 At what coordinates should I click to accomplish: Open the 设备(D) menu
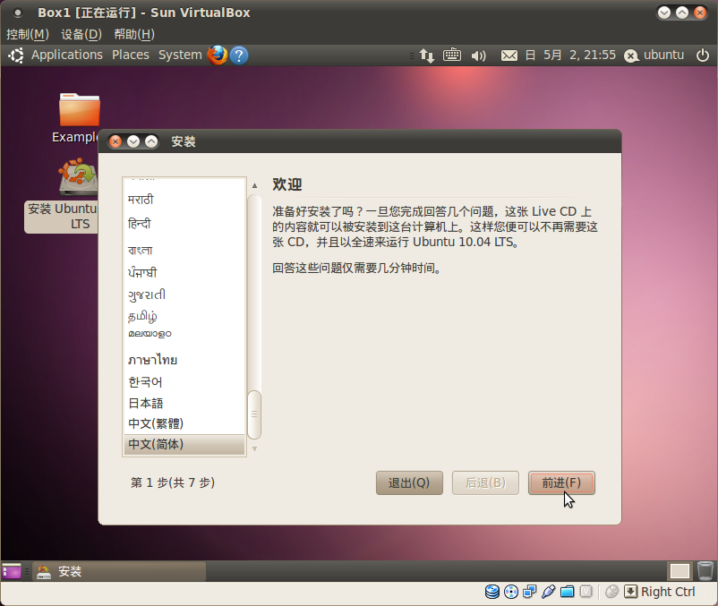[x=81, y=34]
